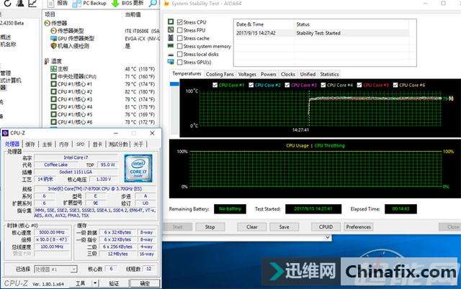Image resolution: width=461 pixels, height=289 pixels.
Task: Enable the Stress system memory checkbox
Action: tap(180, 46)
